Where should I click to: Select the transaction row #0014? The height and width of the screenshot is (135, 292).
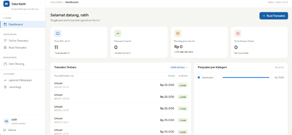tap(121, 120)
